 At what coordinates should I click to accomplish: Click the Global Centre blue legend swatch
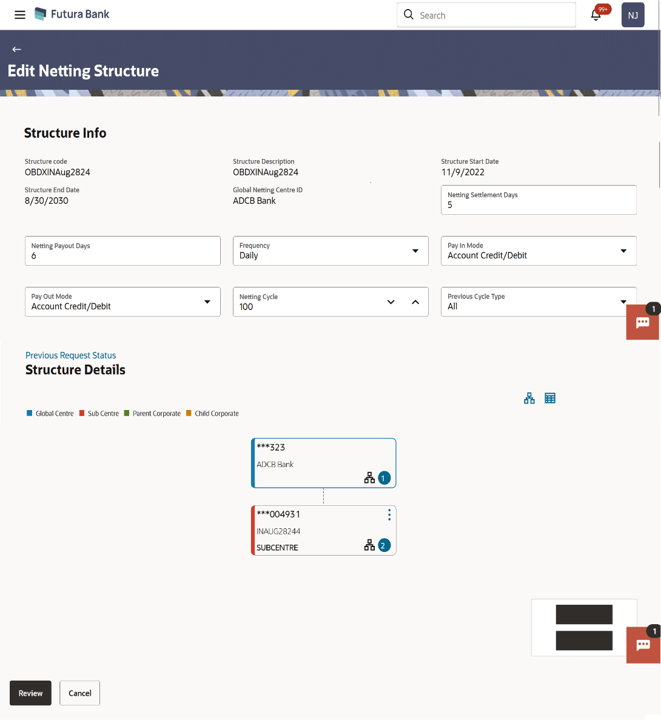point(29,413)
